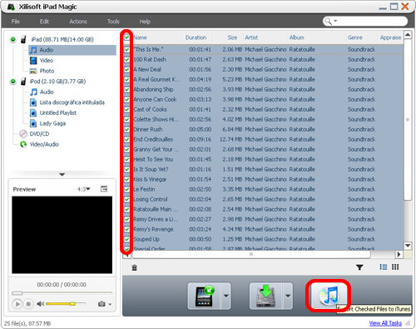Uncheck A New Deal track
This screenshot has height=329, width=416.
click(126, 70)
